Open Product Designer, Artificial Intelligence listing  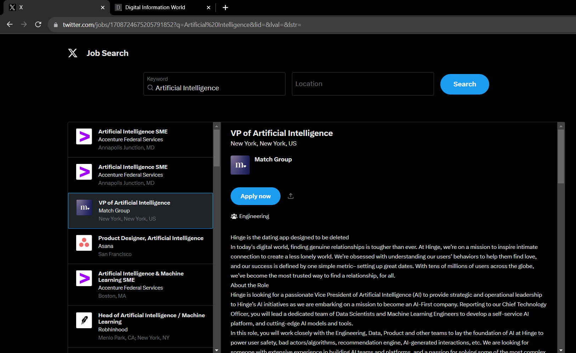[x=140, y=246]
